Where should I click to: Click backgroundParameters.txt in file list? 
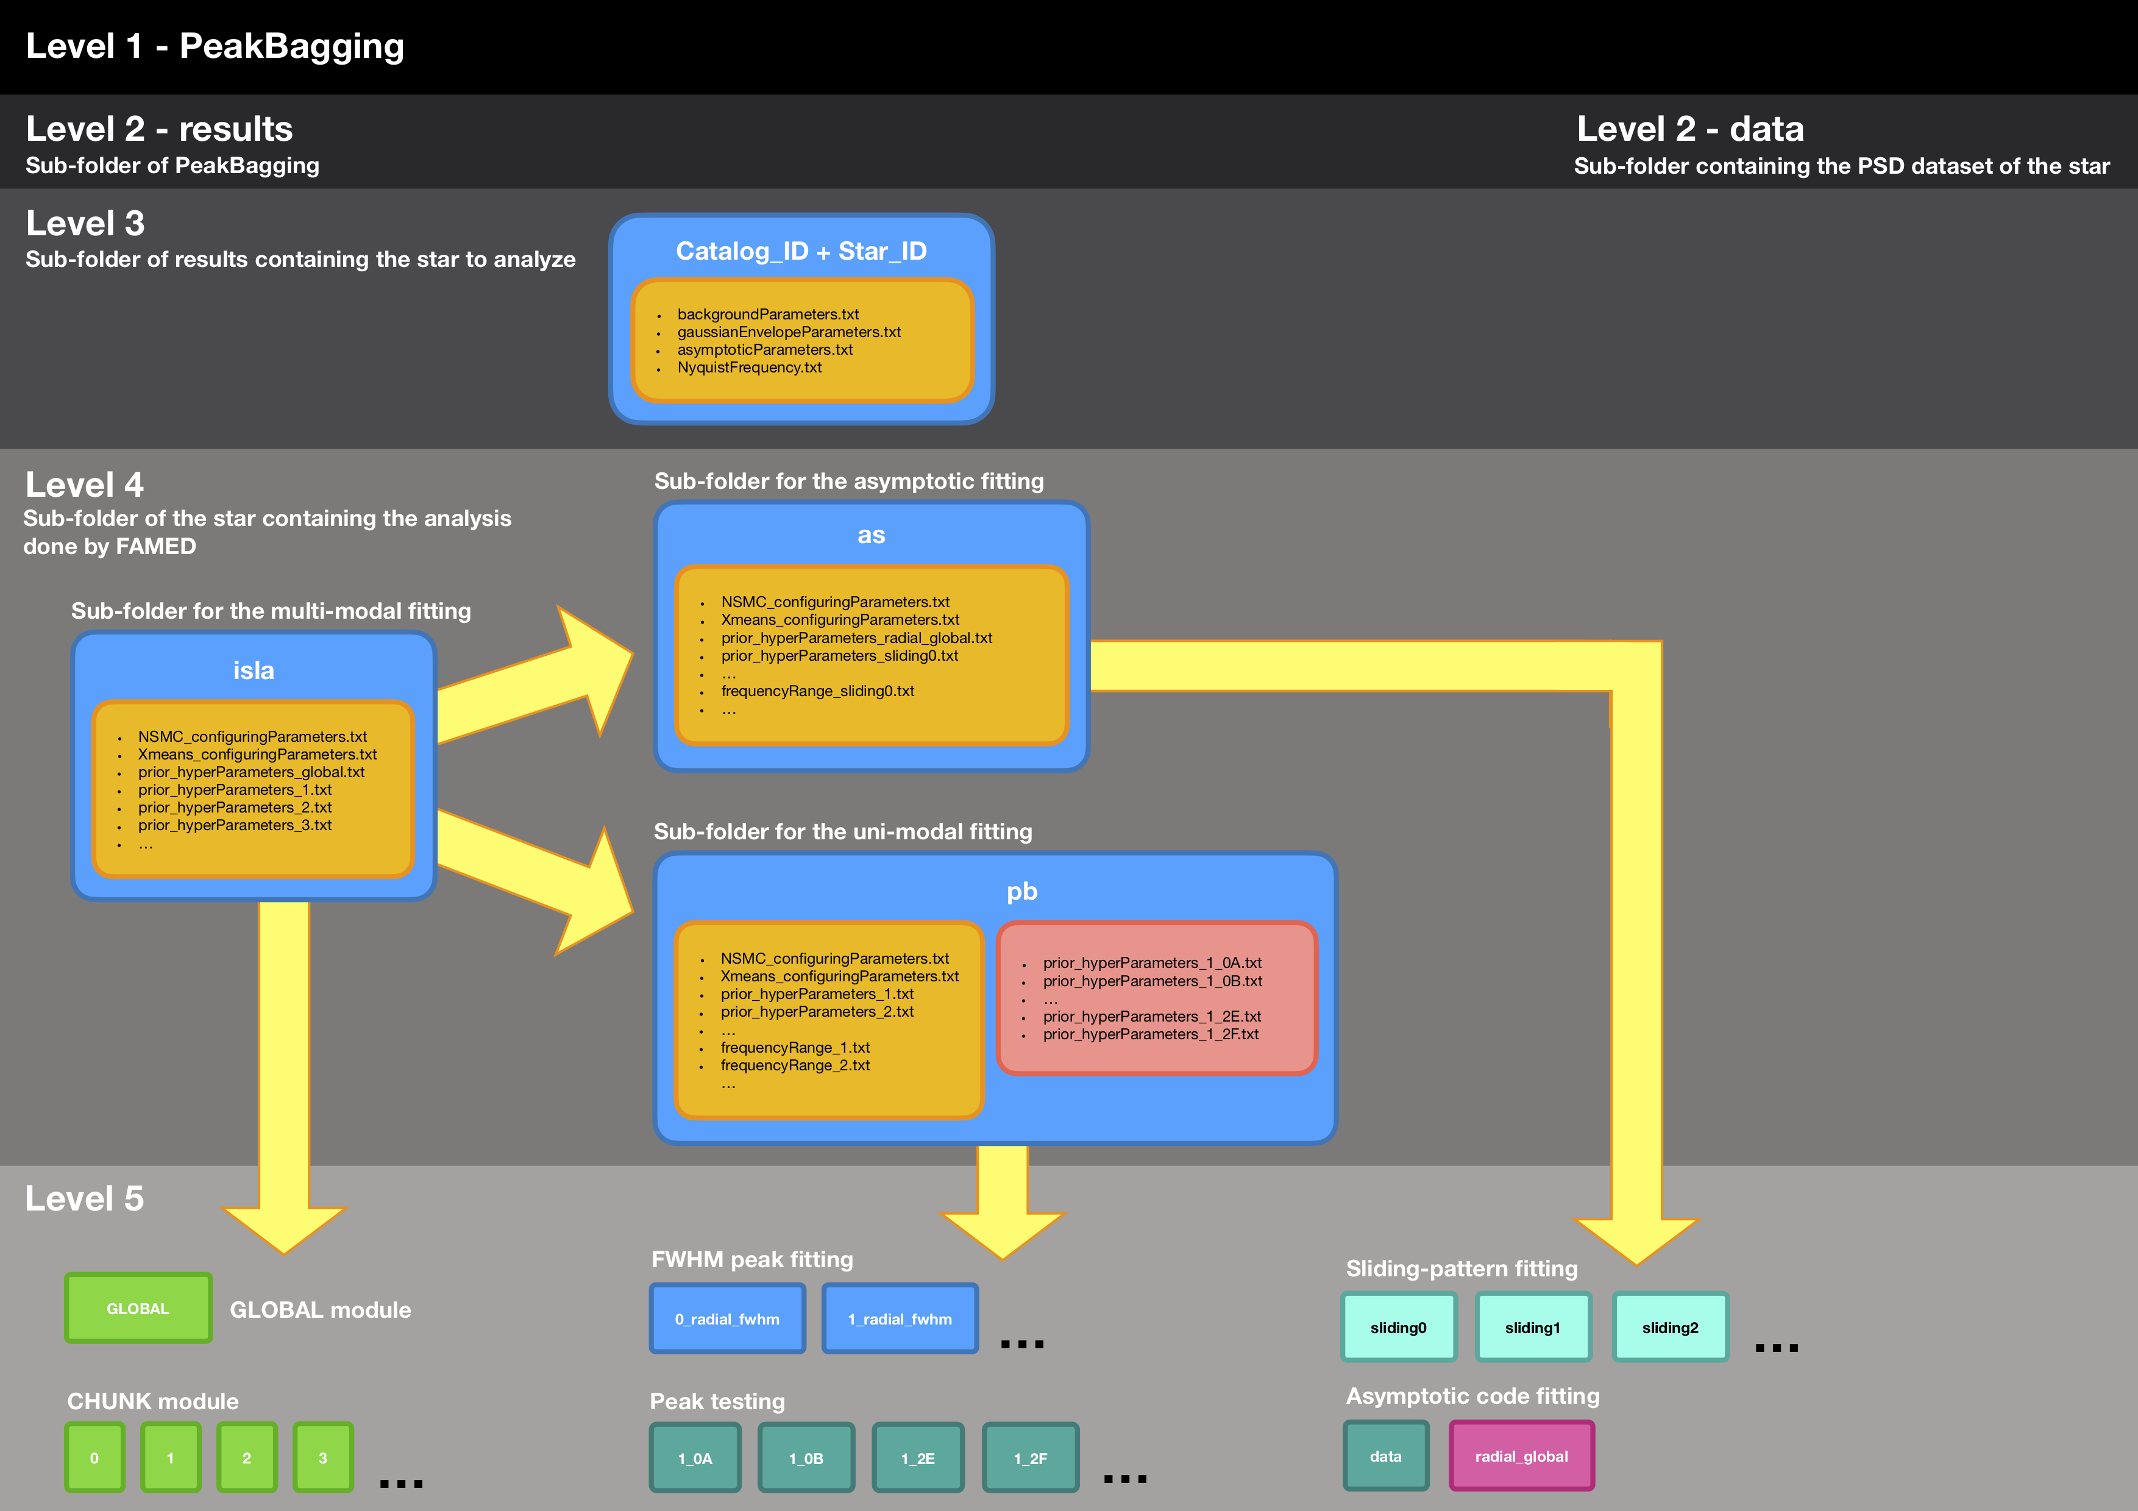point(767,315)
